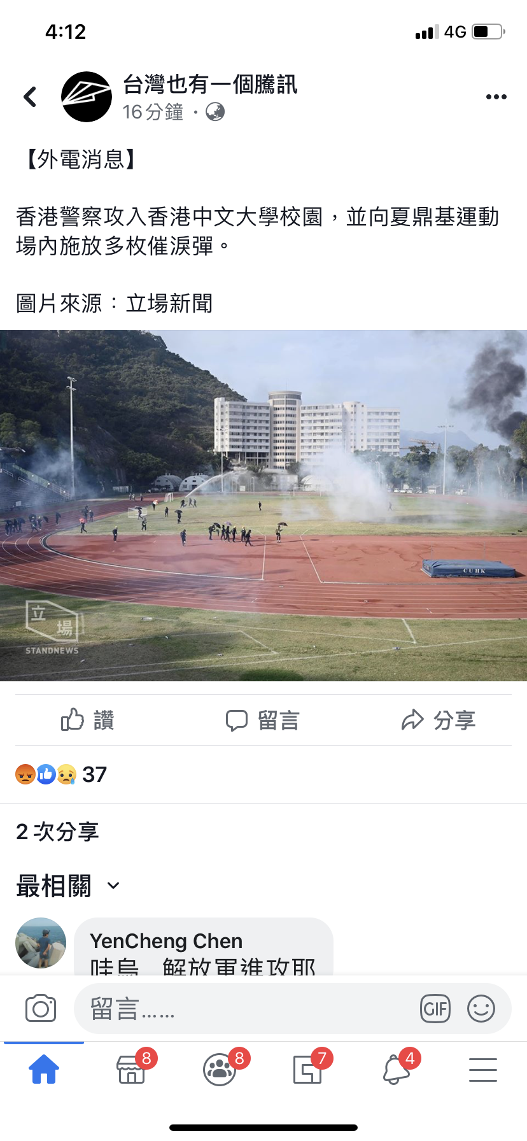Tap the 留言 comment button
The height and width of the screenshot is (1141, 527).
[x=262, y=720]
